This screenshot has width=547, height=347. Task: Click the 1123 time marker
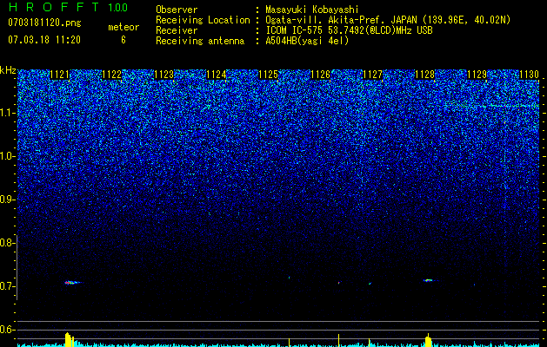coord(164,75)
